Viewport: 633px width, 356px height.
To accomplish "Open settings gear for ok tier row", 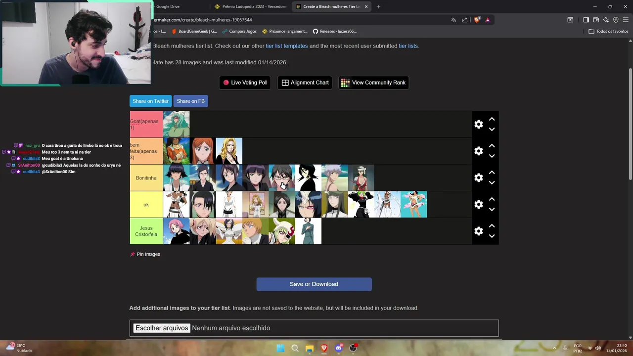I will (x=478, y=204).
